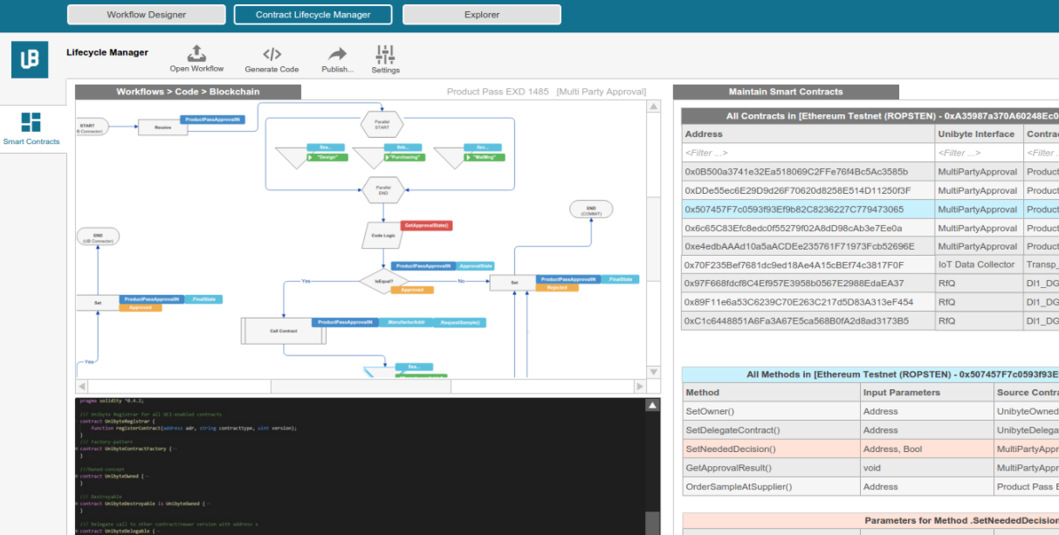The image size is (1059, 535).
Task: Expand the folded UnibyteDestroyable contract code
Action: click(77, 504)
